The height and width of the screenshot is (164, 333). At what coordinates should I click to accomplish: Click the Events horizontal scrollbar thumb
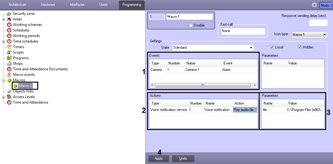[x=203, y=85]
